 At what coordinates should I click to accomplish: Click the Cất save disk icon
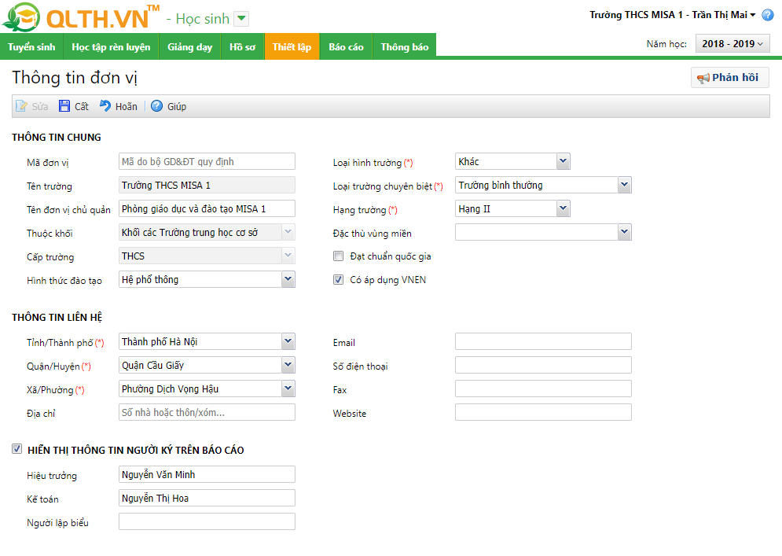(x=64, y=106)
